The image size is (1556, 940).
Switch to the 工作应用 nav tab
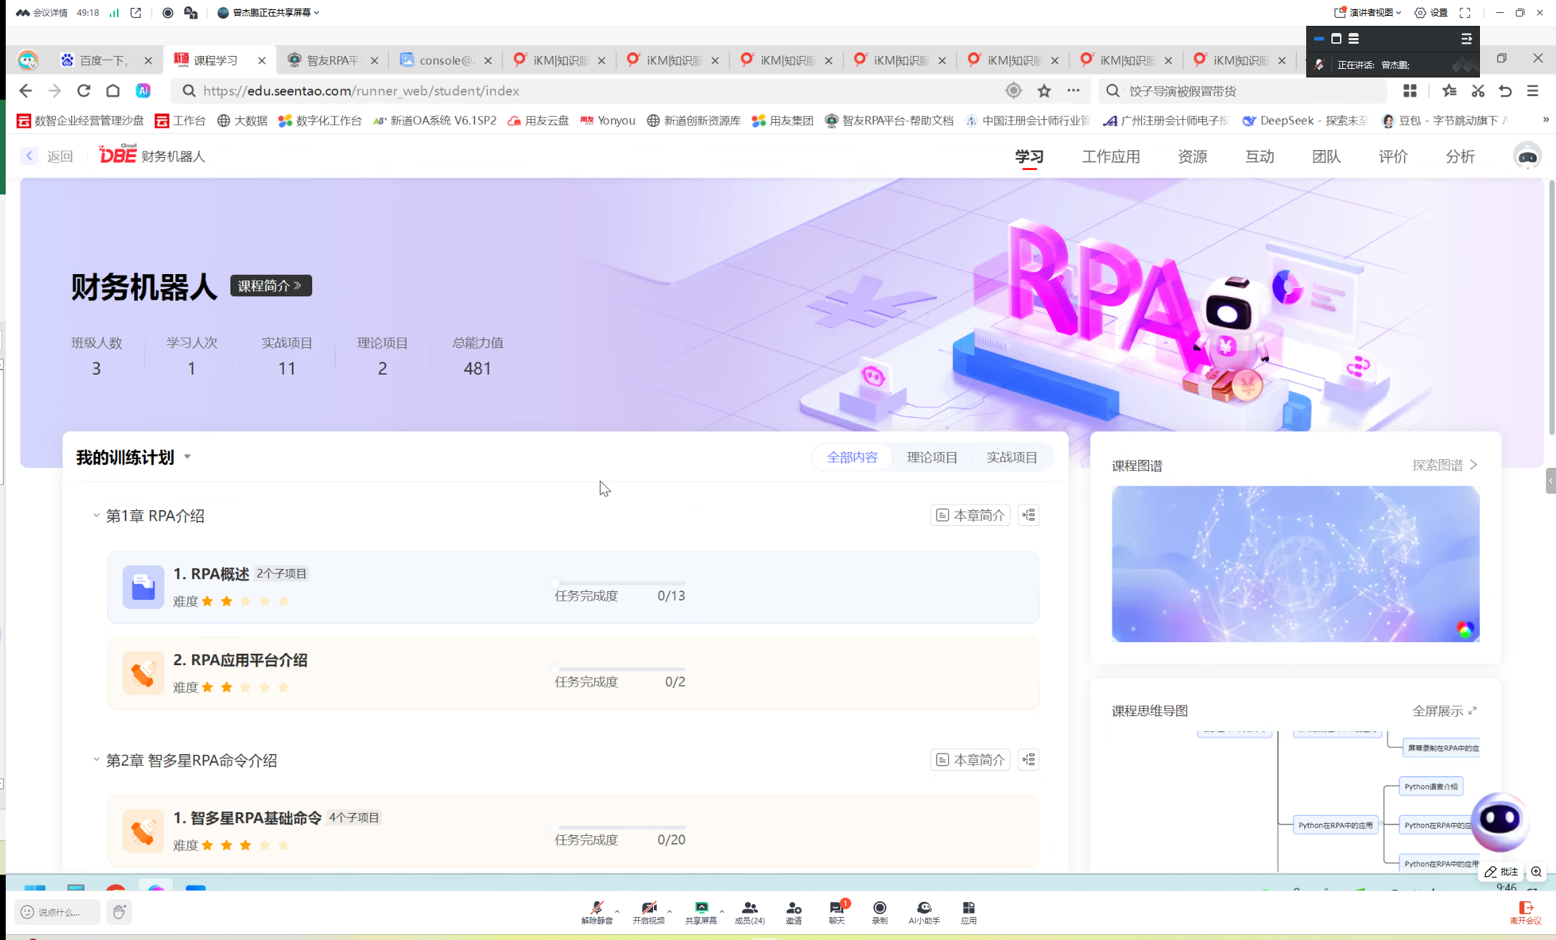click(x=1110, y=156)
